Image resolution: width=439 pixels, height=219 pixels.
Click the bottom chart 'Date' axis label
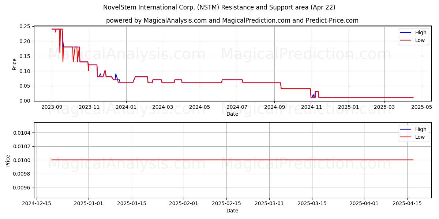pos(232,211)
